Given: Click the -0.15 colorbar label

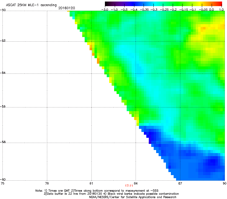Looking at the screenshot, I should click(x=183, y=10).
